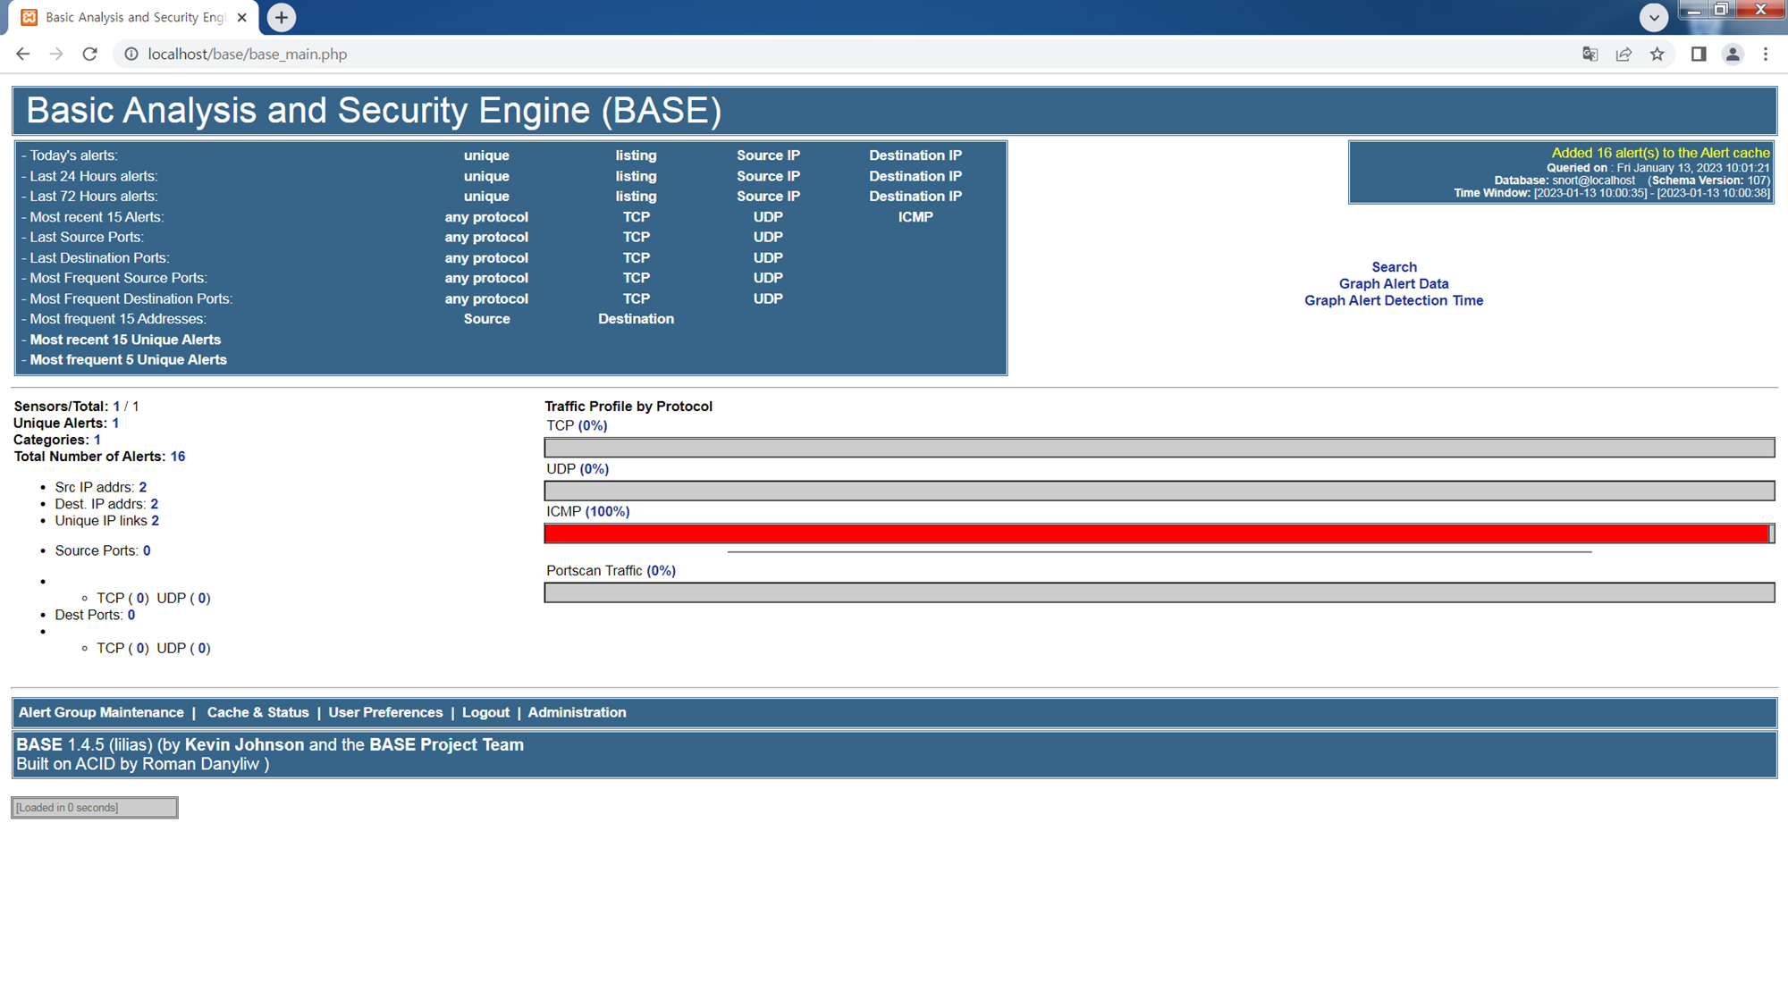The height and width of the screenshot is (999, 1788).
Task: Click the browser reload page icon
Action: pyautogui.click(x=89, y=55)
